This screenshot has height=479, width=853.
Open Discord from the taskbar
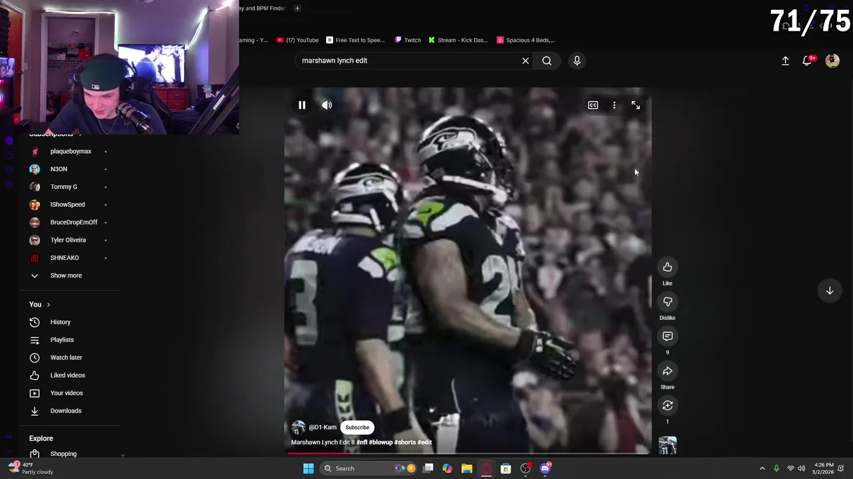click(545, 468)
